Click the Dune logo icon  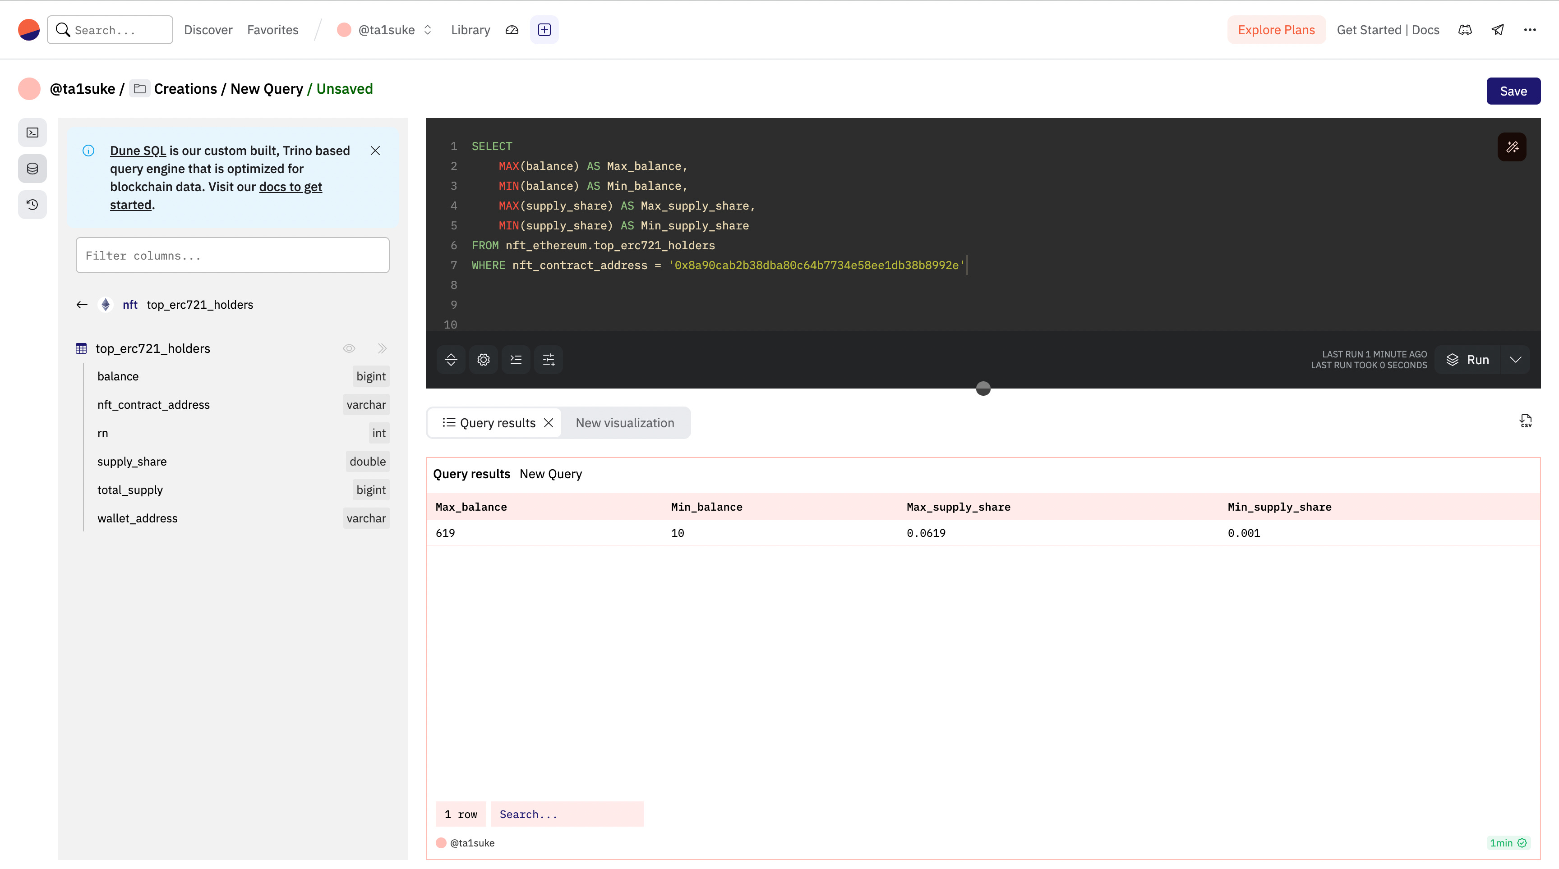pos(28,30)
